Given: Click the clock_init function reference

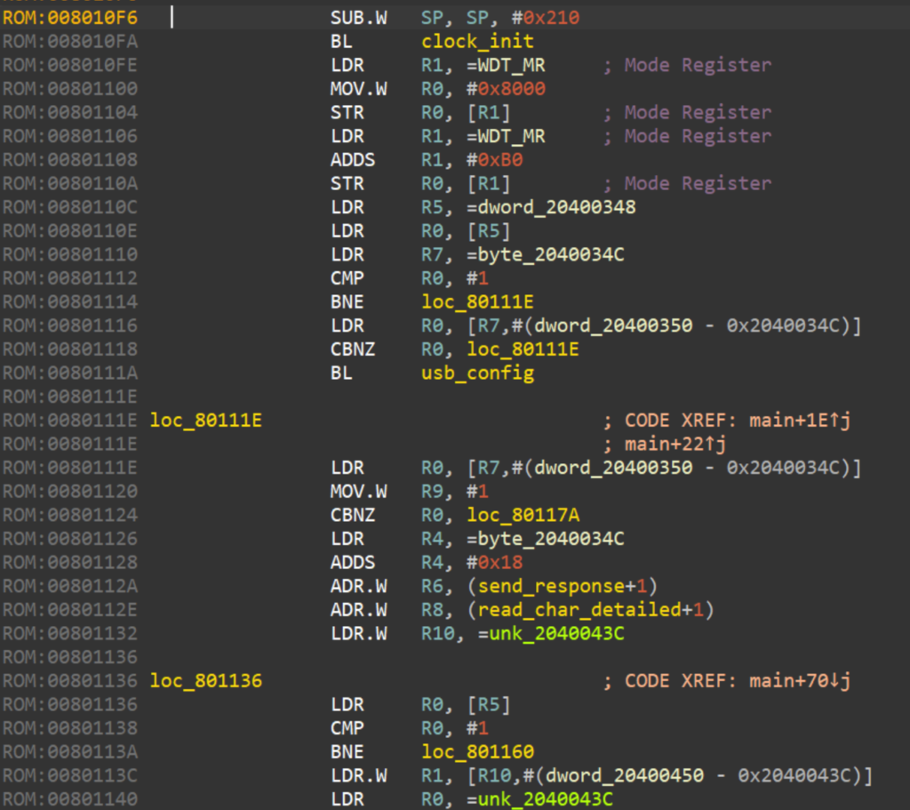Looking at the screenshot, I should click(478, 41).
